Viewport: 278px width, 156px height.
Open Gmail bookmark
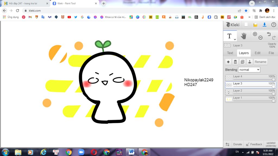coord(30,17)
